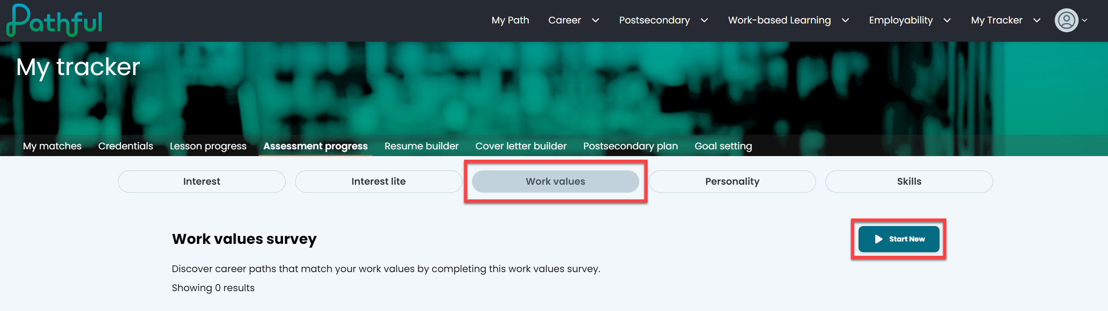Select the Lesson progress tab

pos(208,146)
